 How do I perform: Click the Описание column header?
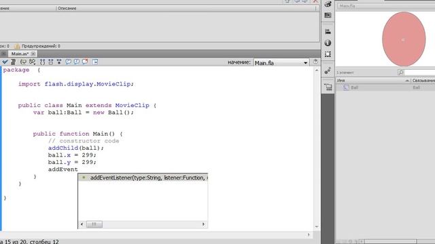tap(67, 8)
